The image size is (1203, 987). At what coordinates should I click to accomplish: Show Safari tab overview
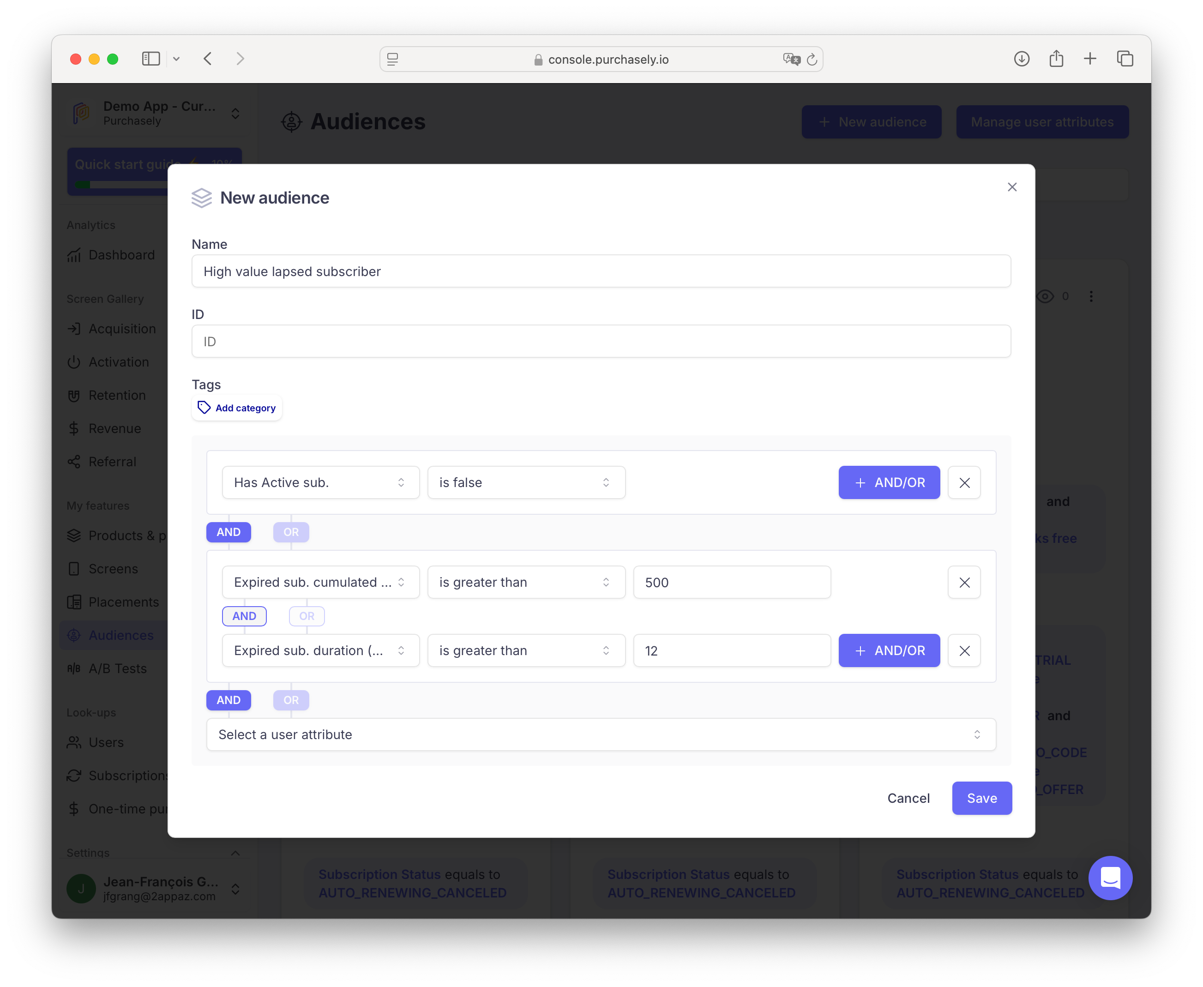point(1125,59)
